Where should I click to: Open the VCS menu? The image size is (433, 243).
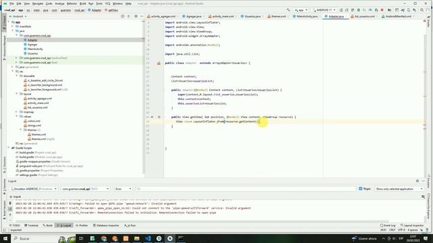pos(108,3)
